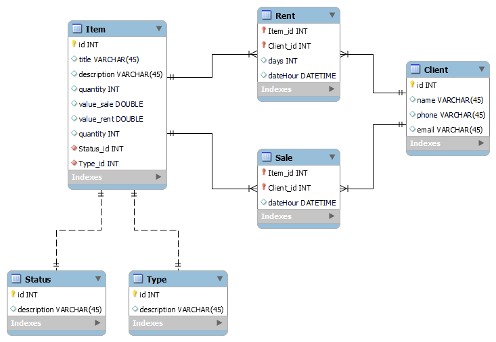Select the Sale table title
Screen dimensions: 496x342
pos(284,157)
